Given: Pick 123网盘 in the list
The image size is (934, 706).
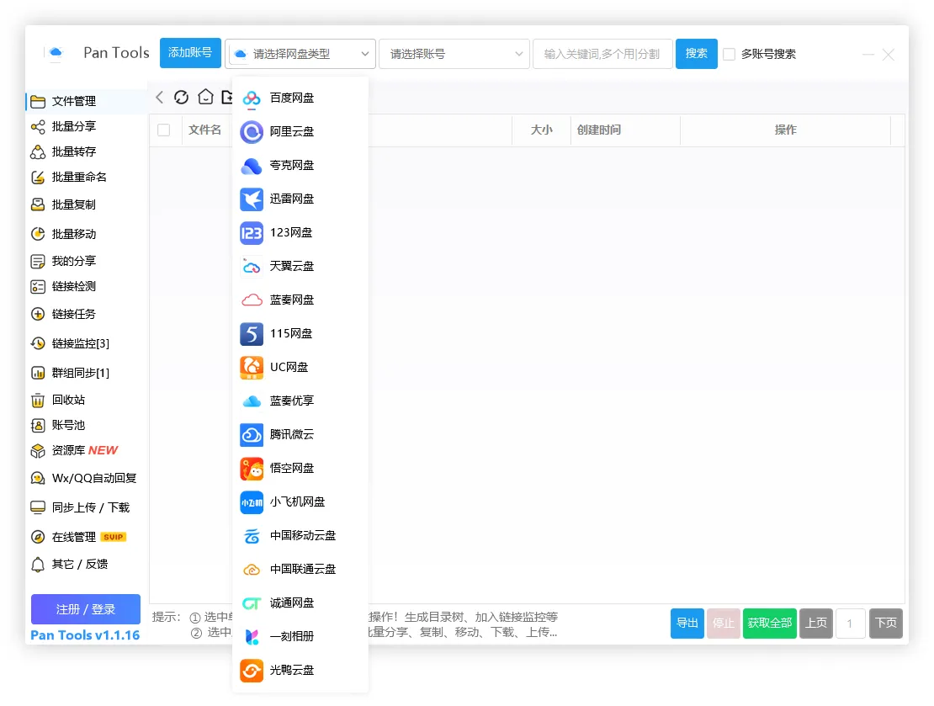Looking at the screenshot, I should tap(300, 232).
